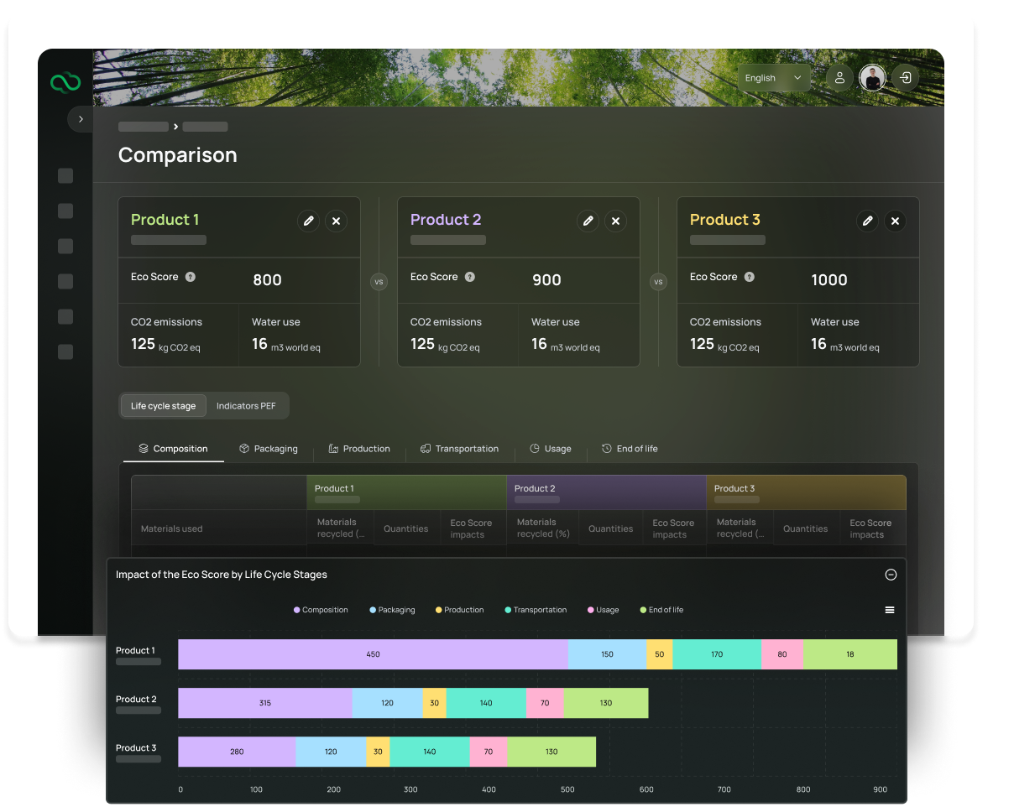Expand the left sidebar with arrow

pos(81,119)
